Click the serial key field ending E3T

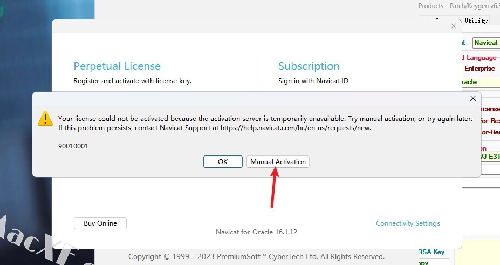(490, 157)
